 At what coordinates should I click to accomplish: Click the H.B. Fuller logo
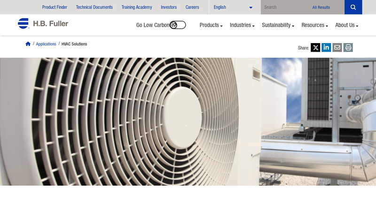tap(43, 23)
